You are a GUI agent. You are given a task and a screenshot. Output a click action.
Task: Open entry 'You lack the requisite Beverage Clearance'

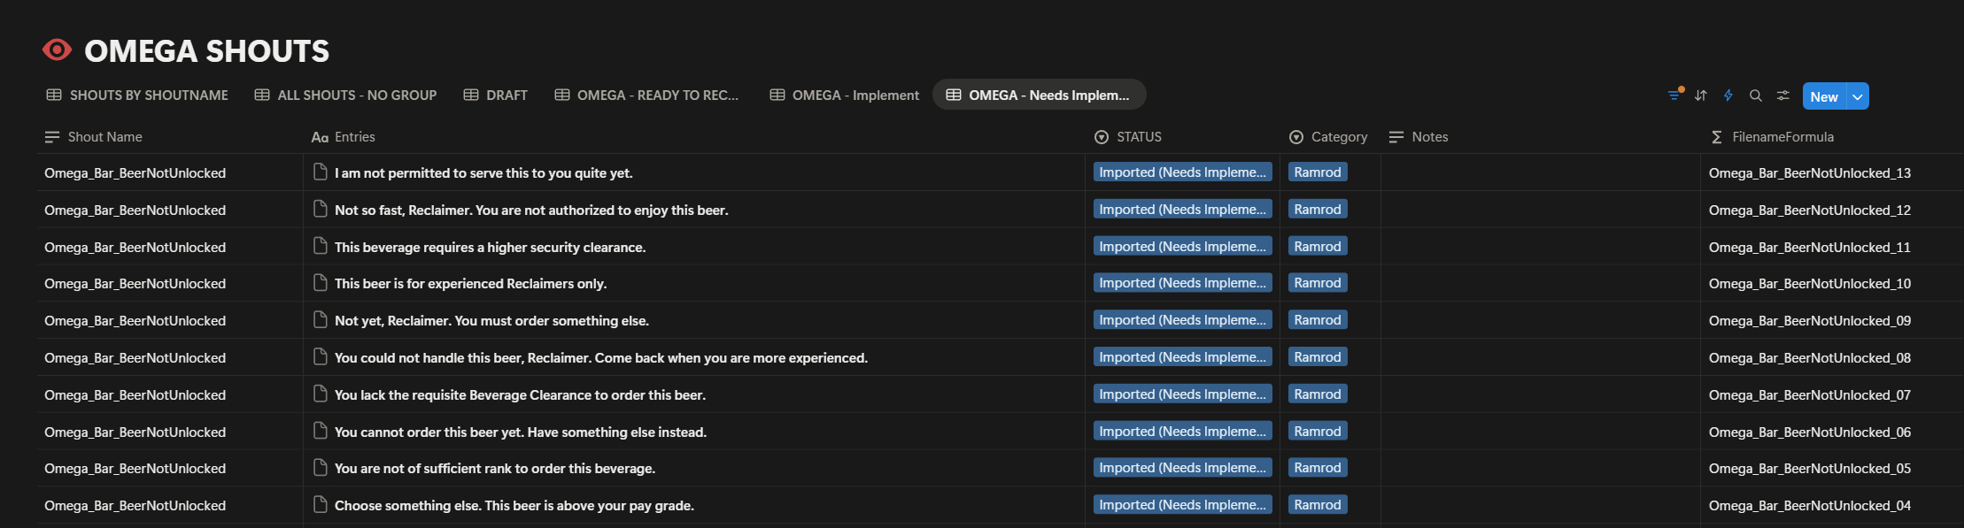click(520, 395)
